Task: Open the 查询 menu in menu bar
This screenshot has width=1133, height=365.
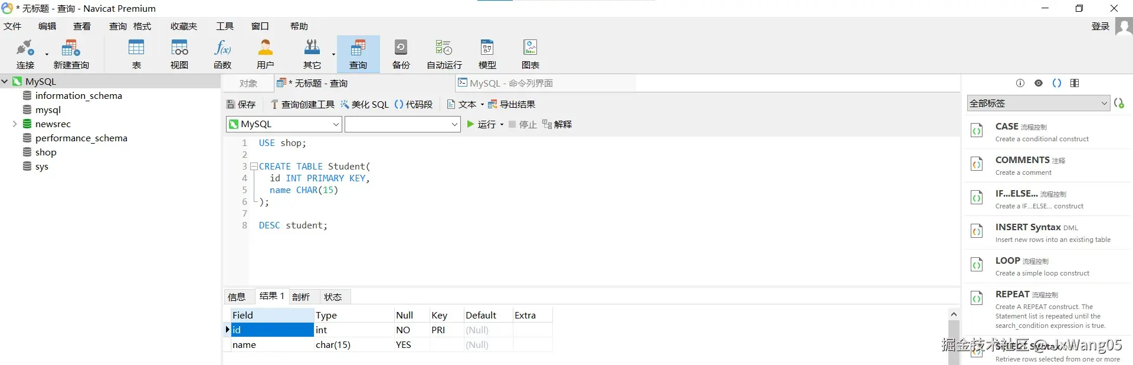Action: [x=118, y=26]
